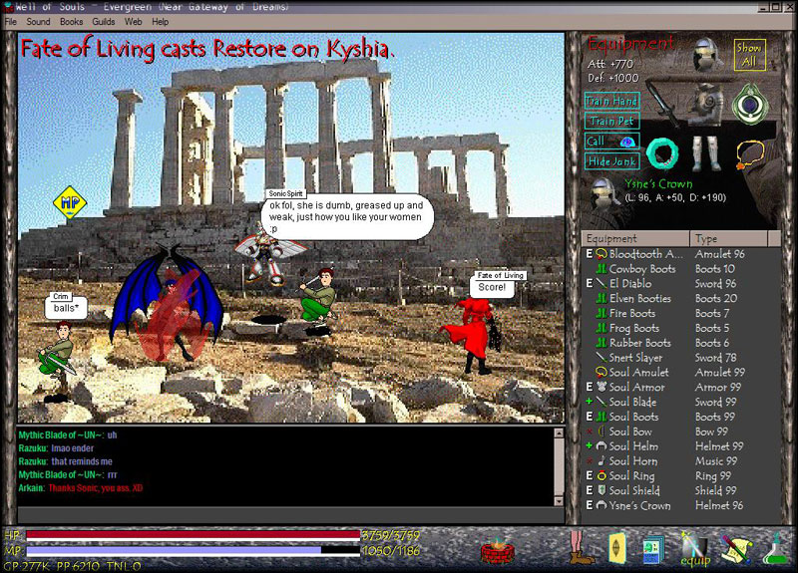Click the red HP bar
The image size is (798, 573).
[192, 535]
